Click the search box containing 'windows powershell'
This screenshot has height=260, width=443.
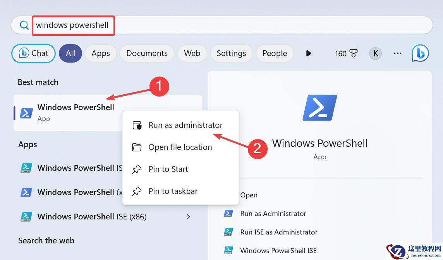222,25
